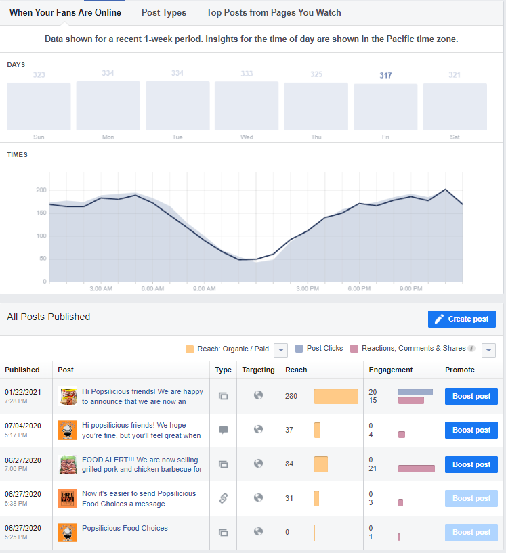Click the orange Reach color swatch in legend

pos(190,349)
